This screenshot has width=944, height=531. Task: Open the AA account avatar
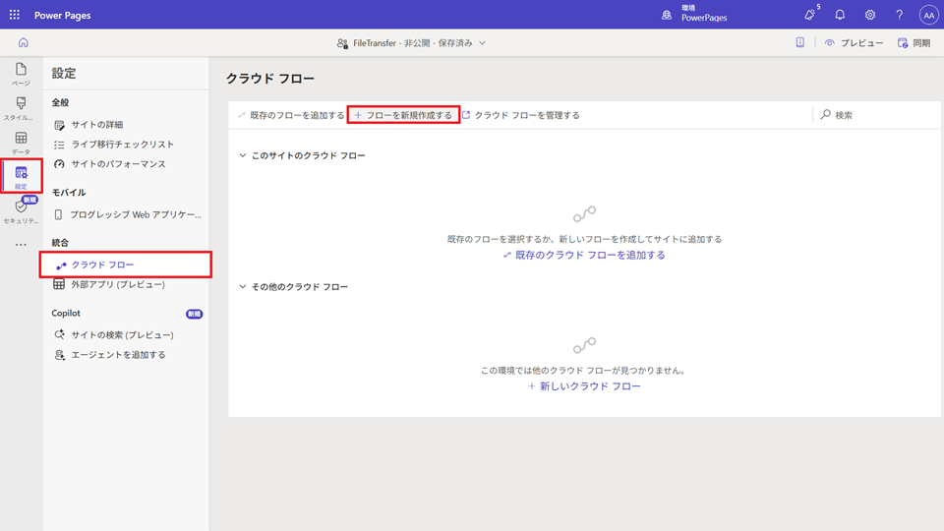928,15
